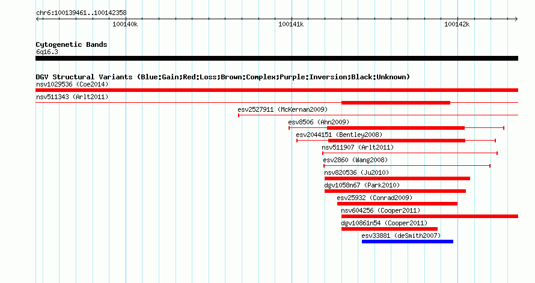Click the black 6q16.3 cytogenetic band bar

277,58
